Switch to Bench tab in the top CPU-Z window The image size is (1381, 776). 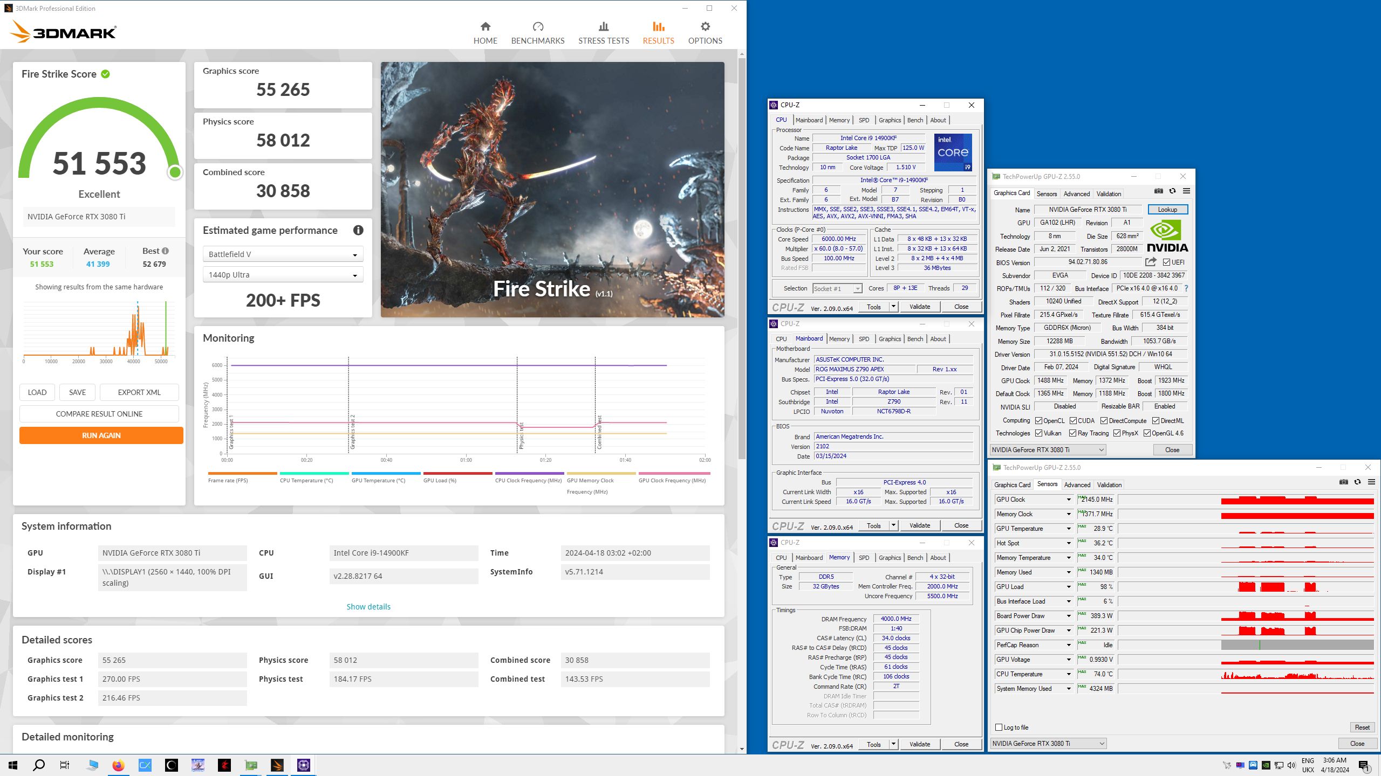(915, 120)
